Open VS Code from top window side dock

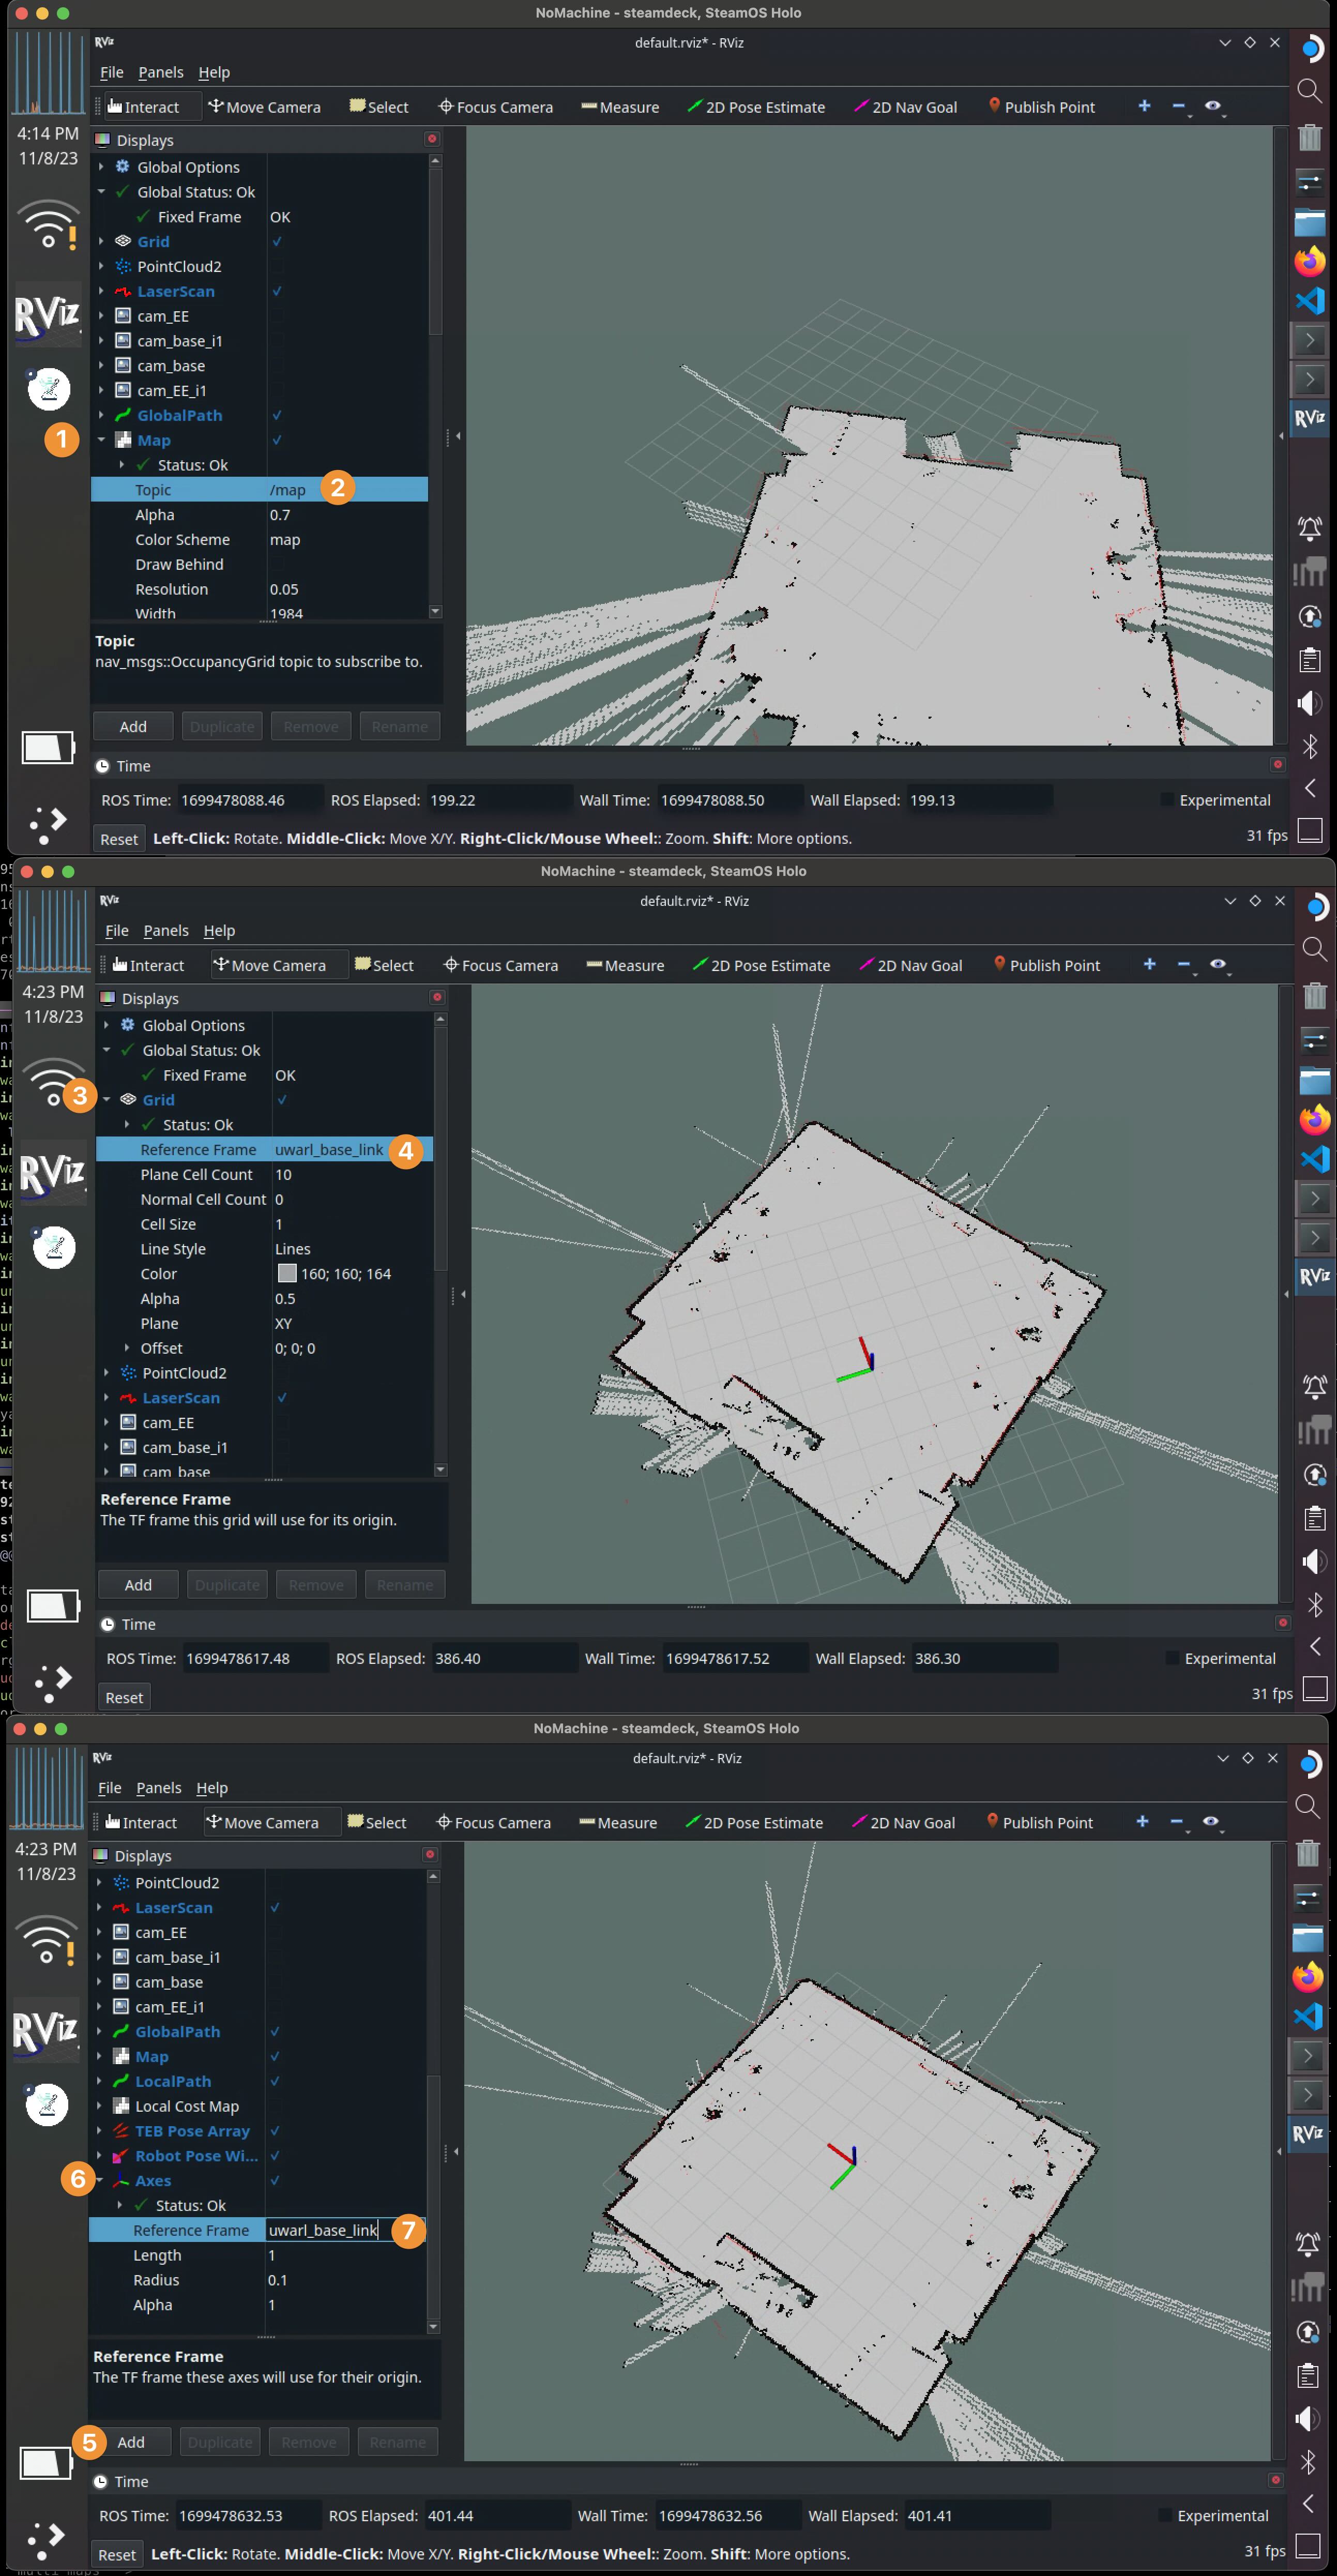[x=1309, y=301]
